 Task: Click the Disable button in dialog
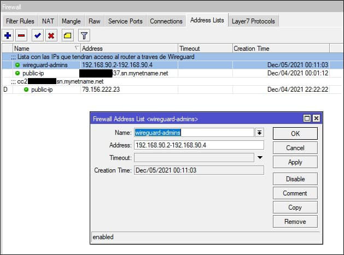(295, 179)
